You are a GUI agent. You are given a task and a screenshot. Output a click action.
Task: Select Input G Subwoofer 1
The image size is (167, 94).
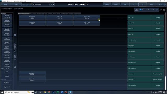point(7,43)
